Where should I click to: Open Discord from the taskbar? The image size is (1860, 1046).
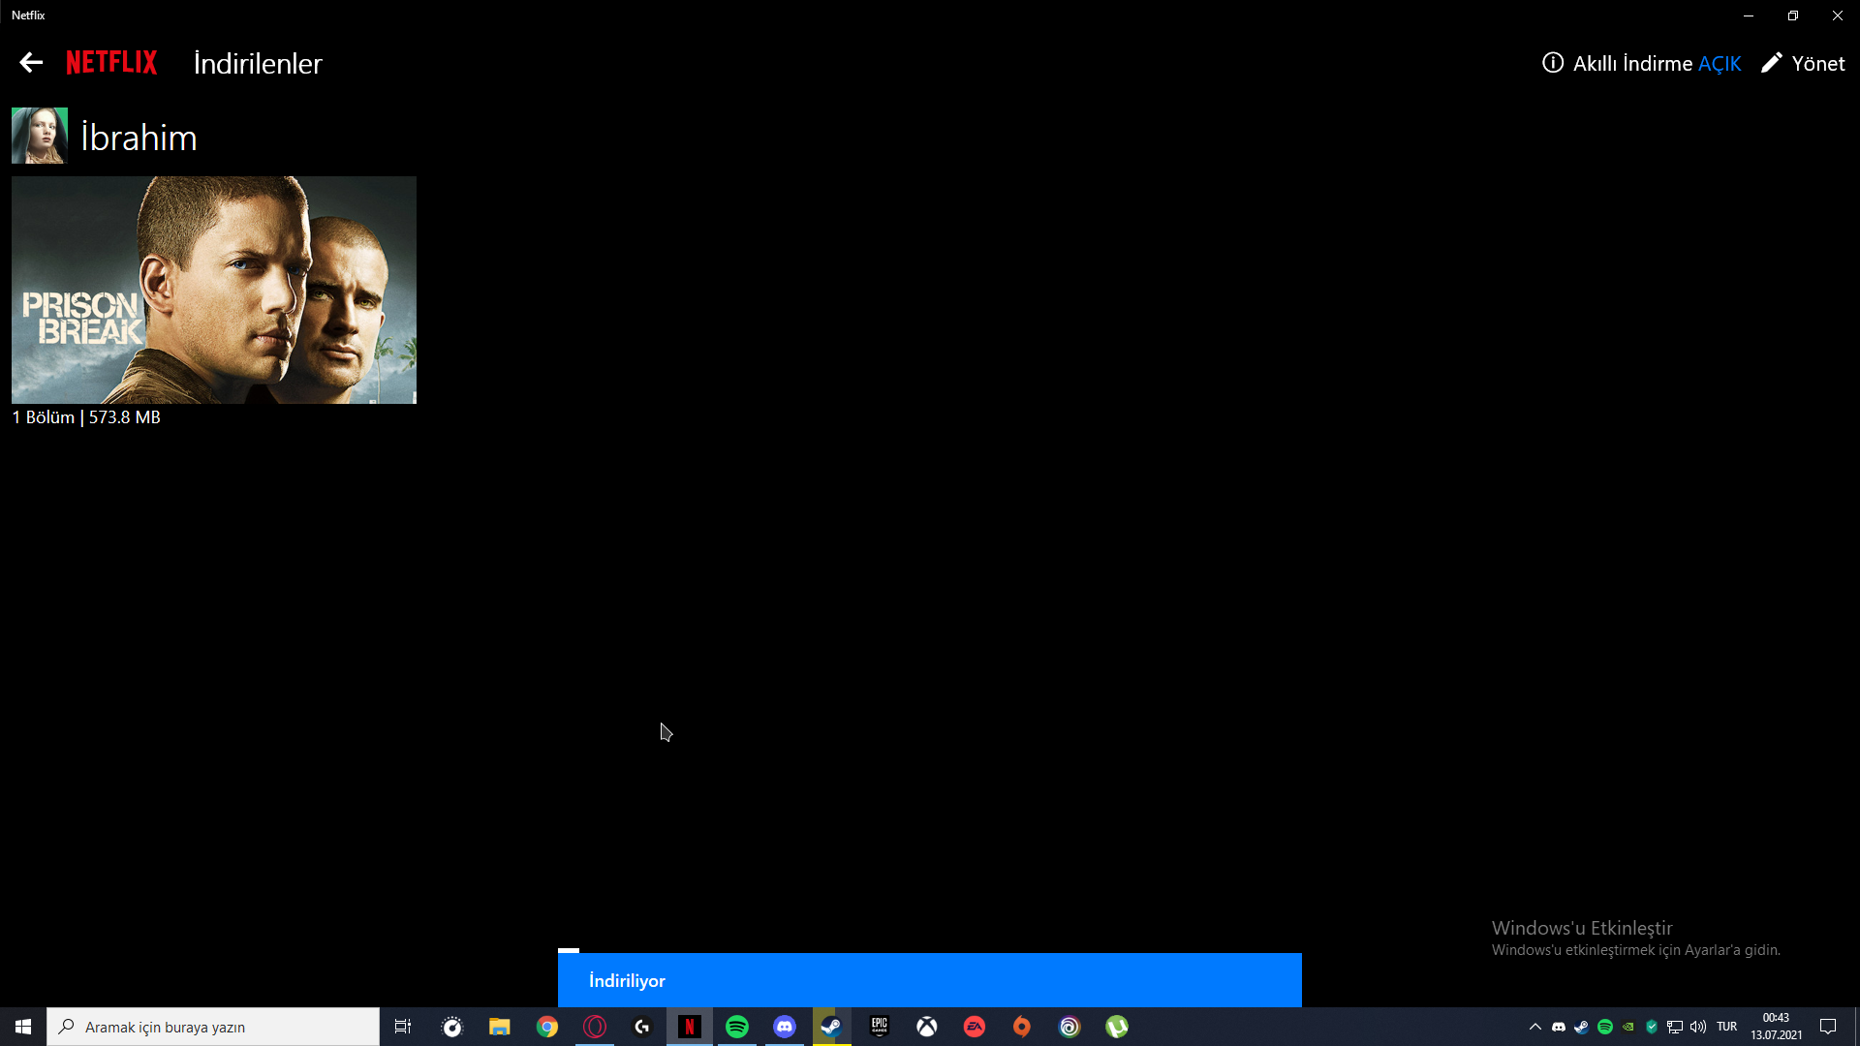tap(785, 1027)
